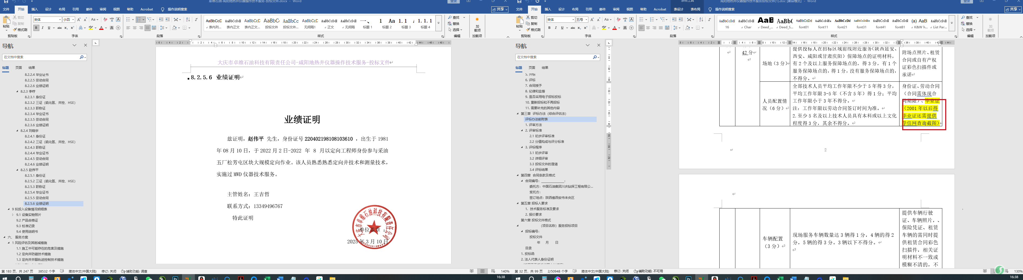
Task: Grow font size in left Word window
Action: tap(79, 19)
